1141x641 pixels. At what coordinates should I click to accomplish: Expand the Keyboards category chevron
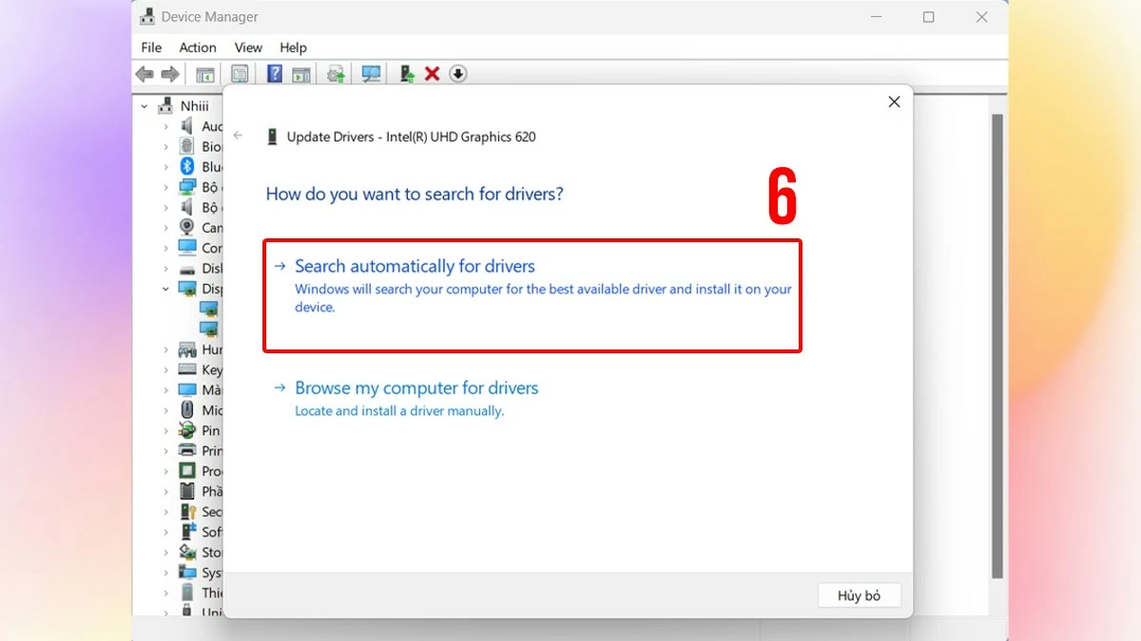click(166, 370)
